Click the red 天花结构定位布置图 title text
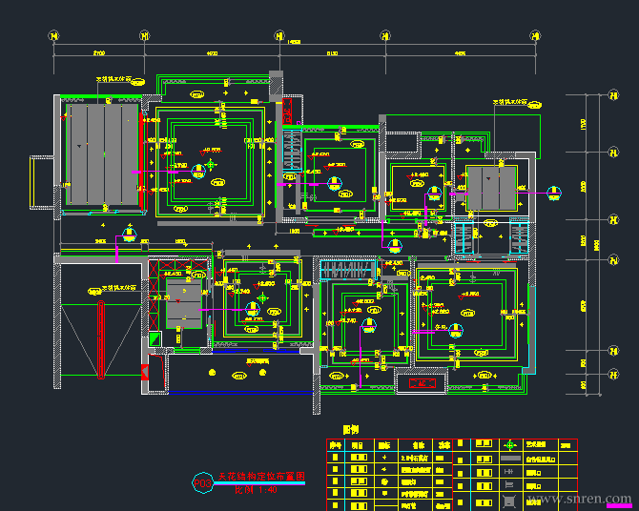The width and height of the screenshot is (639, 511). tap(261, 477)
